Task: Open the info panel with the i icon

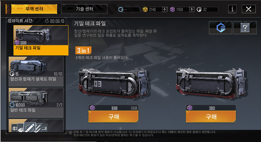Action: [x=232, y=9]
